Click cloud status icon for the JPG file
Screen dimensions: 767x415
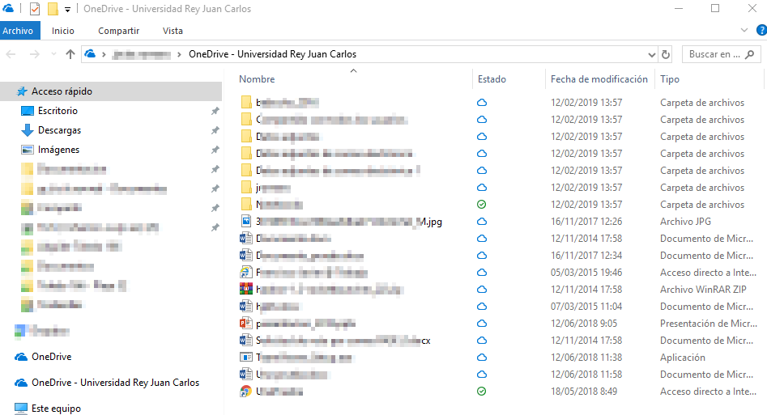482,222
